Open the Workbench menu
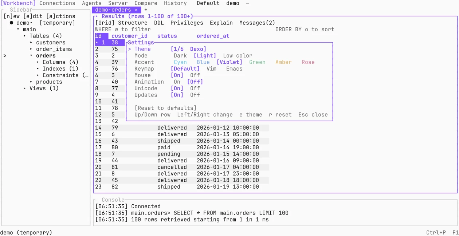The height and width of the screenshot is (236, 459). 18,3
